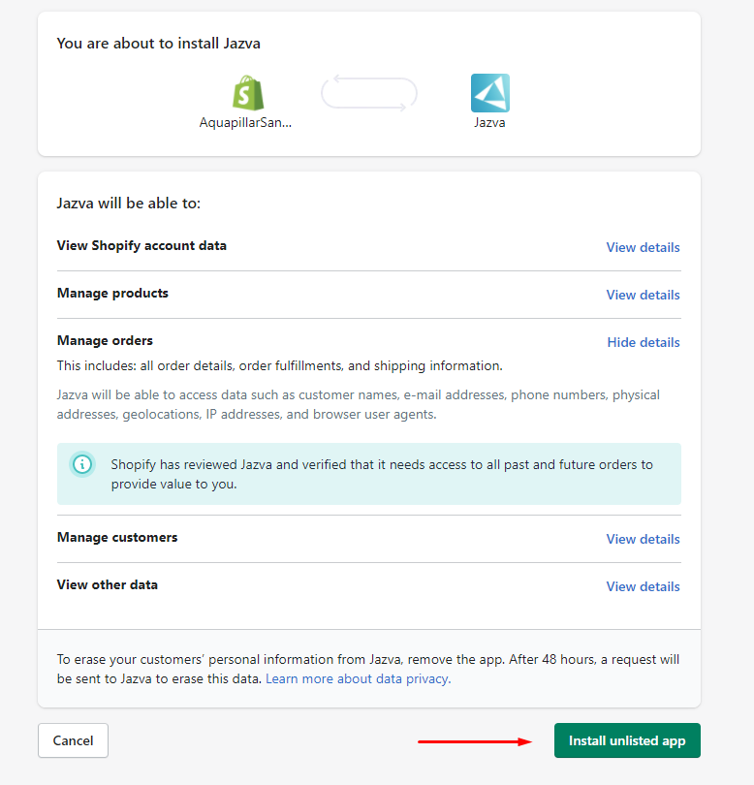Select the AquapillarSan store name label

coord(245,123)
